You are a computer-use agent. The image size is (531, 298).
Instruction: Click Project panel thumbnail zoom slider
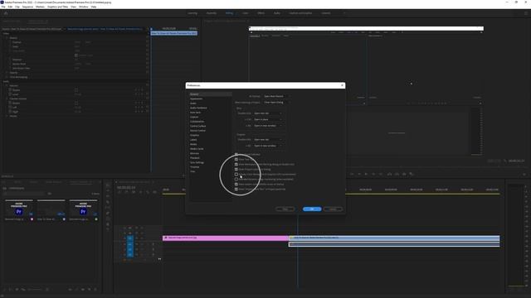click(34, 289)
